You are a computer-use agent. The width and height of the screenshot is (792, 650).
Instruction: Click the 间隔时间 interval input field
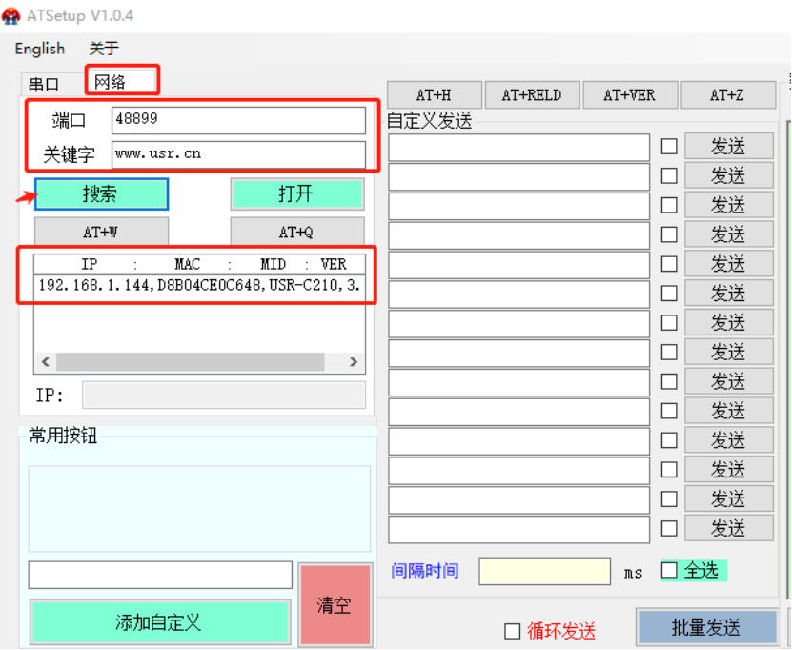544,571
